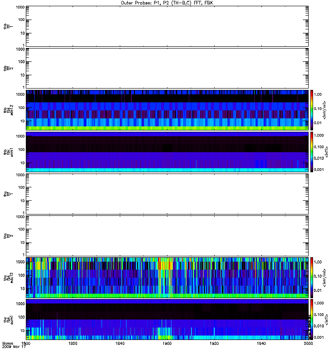
Task: Click the color bar beside the thc fbk scm1 panel
Action: (312, 320)
